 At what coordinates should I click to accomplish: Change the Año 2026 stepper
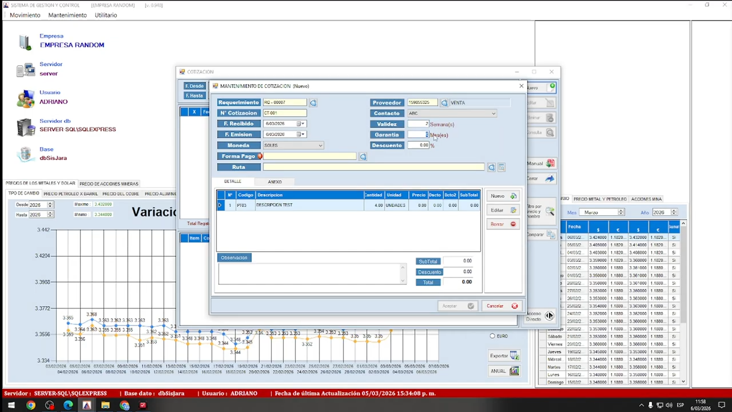coord(674,212)
